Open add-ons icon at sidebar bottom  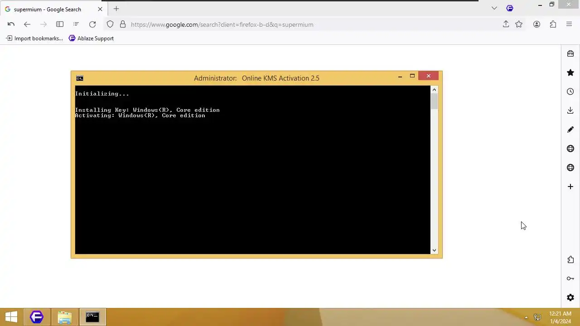570,259
